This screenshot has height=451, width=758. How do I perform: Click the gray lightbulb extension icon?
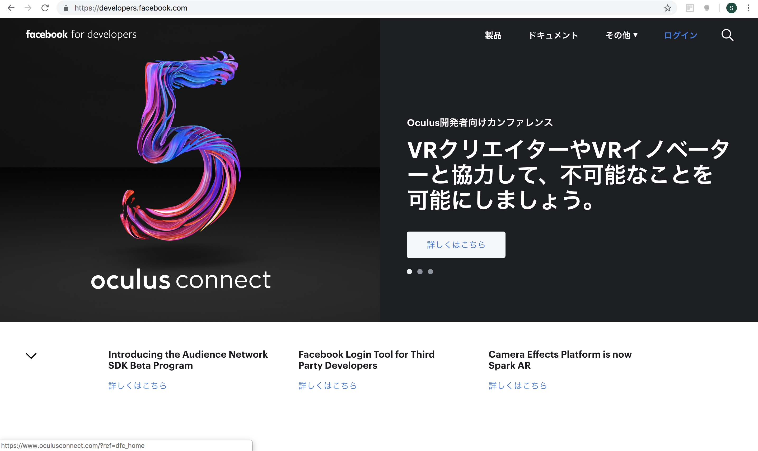pyautogui.click(x=706, y=8)
